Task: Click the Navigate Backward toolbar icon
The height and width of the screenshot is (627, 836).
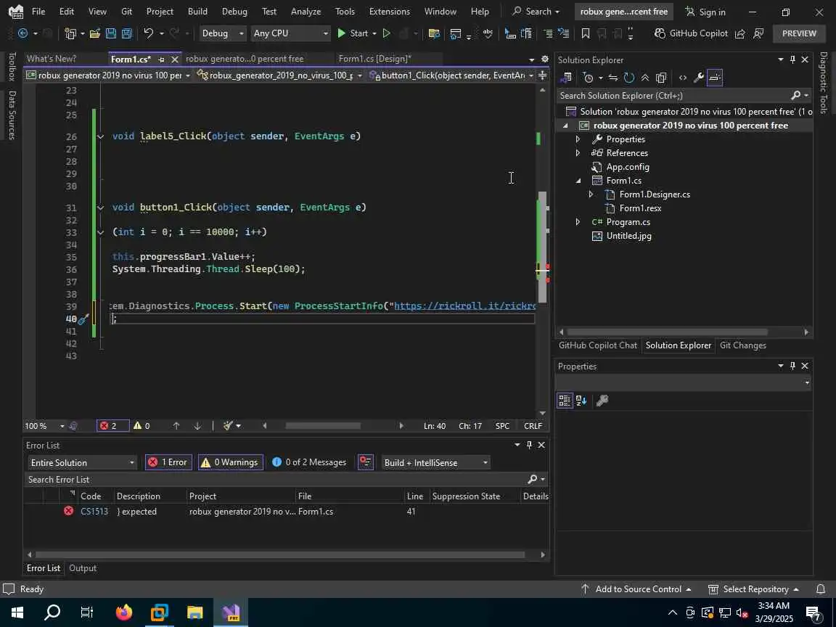Action: click(23, 33)
